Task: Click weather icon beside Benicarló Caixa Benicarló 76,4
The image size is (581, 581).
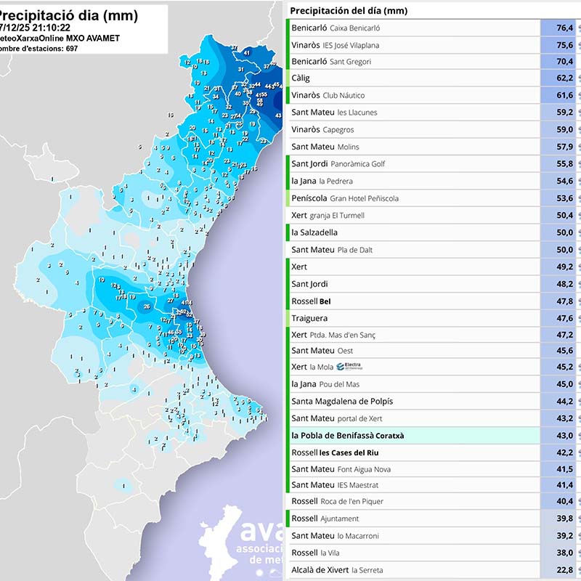Action: (578, 28)
